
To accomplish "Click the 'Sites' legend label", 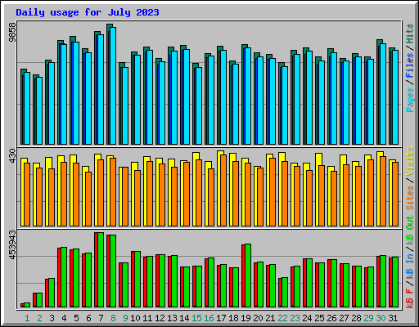I will (x=410, y=198).
